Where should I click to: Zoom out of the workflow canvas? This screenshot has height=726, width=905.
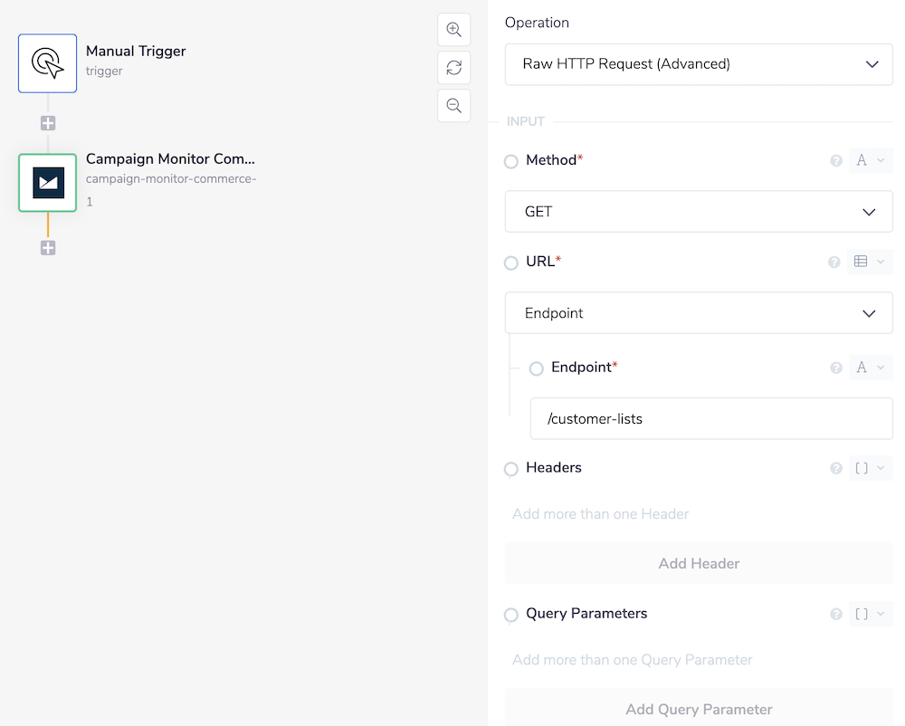(453, 105)
